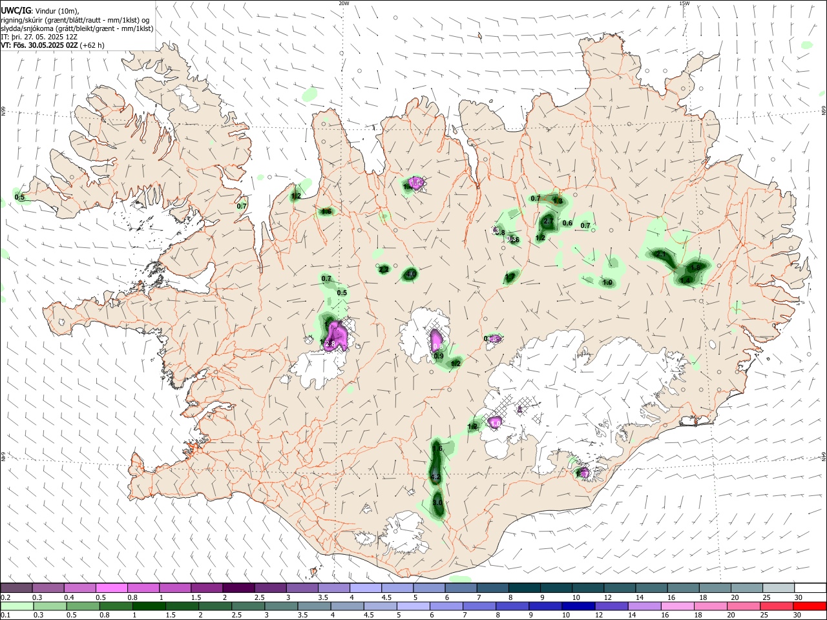Screen dimensions: 827x620
Task: Select the darkest purple snow swatch between 2 and 2.5
Action: [x=238, y=588]
